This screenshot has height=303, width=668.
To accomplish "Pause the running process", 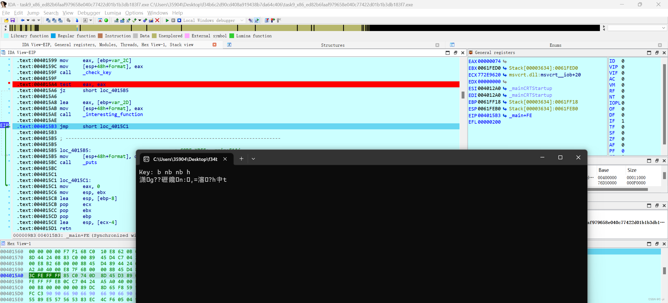I will click(x=173, y=20).
